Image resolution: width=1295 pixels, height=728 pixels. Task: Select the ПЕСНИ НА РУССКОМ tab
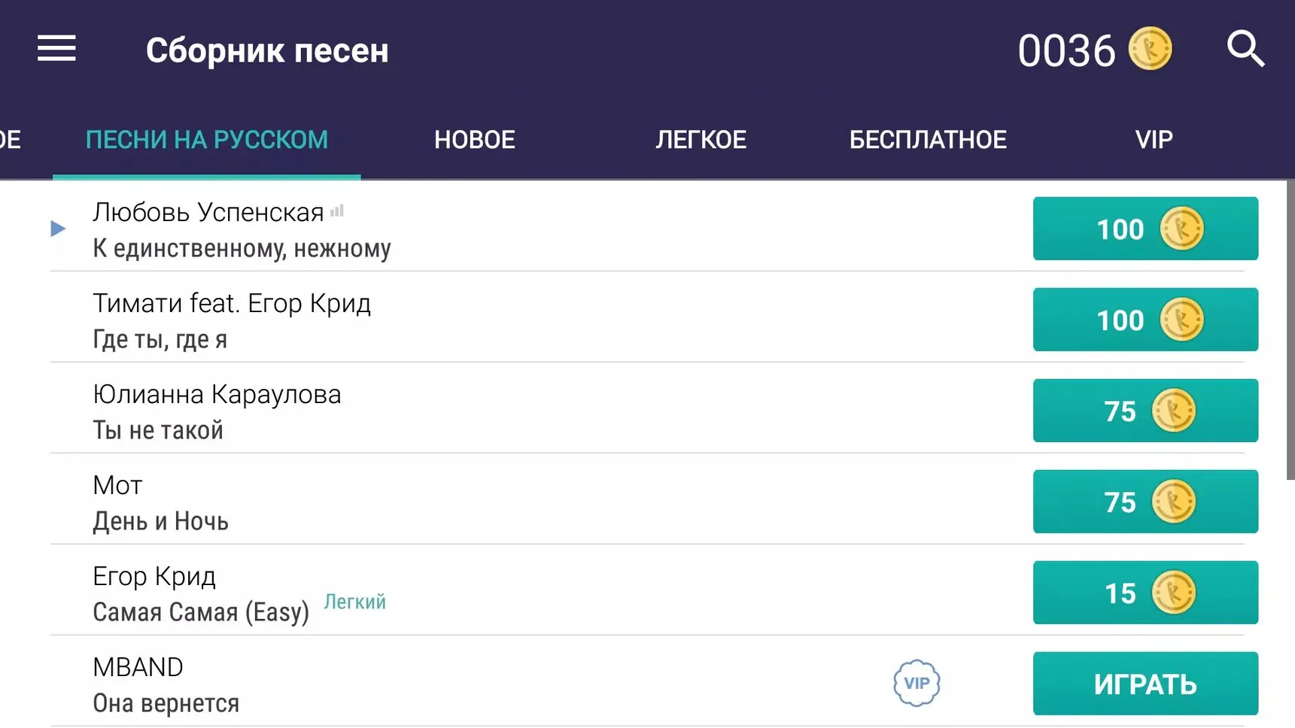207,140
